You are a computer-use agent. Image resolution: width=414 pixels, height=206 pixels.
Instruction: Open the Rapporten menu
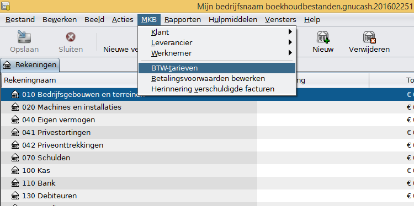[183, 20]
